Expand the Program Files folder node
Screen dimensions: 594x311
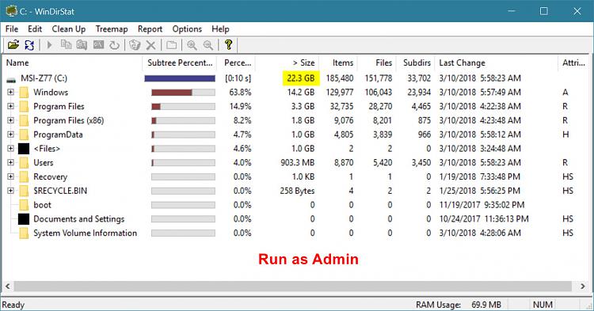pos(10,106)
